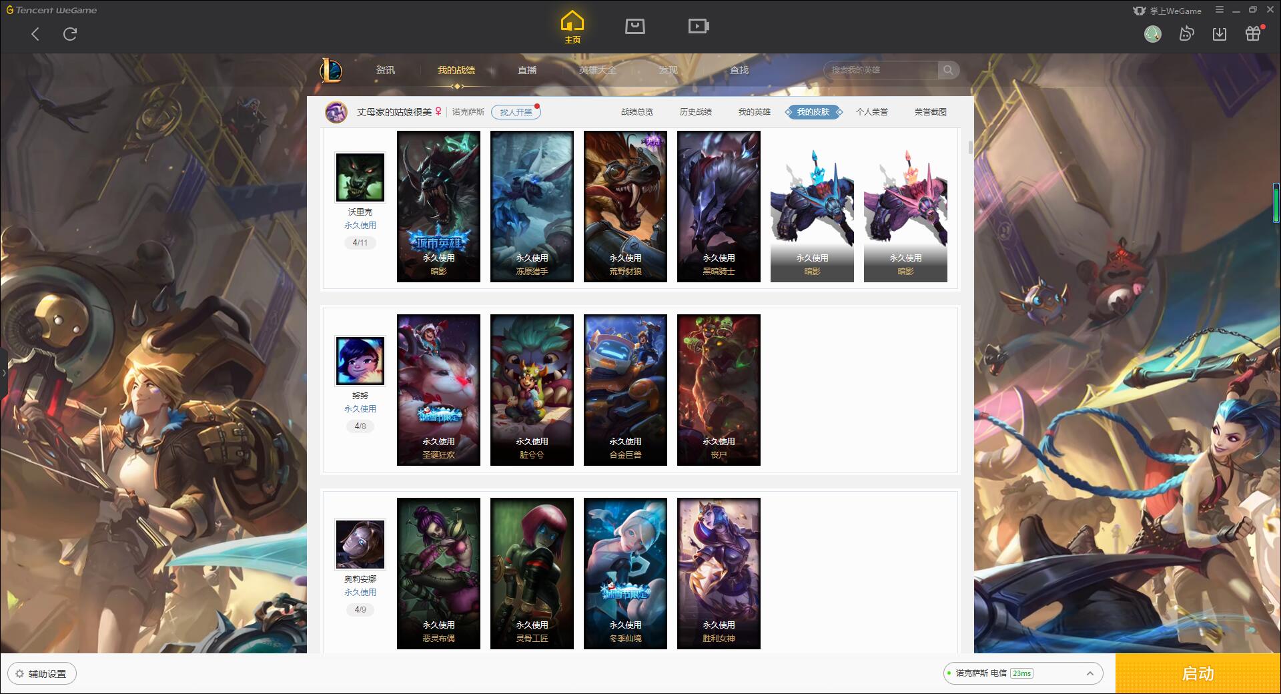Click the summoner profile avatar
Viewport: 1281px width, 694px height.
click(336, 112)
